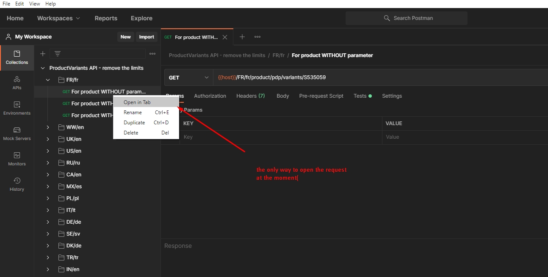Screen dimensions: 548x277
Task: Choose Duplicate from the context menu
Action: coord(134,122)
